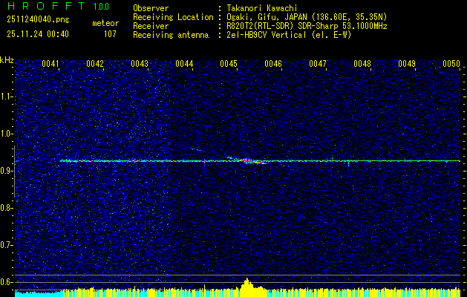Click the 0044 time marker
The height and width of the screenshot is (297, 467).
click(x=184, y=64)
